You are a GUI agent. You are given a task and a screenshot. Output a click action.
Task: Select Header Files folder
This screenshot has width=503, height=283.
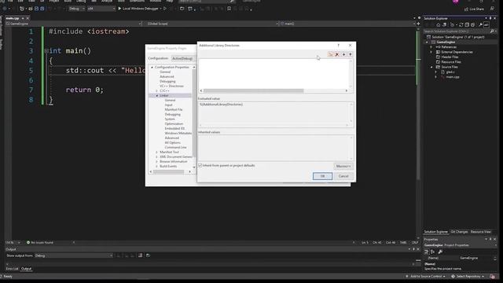click(450, 57)
